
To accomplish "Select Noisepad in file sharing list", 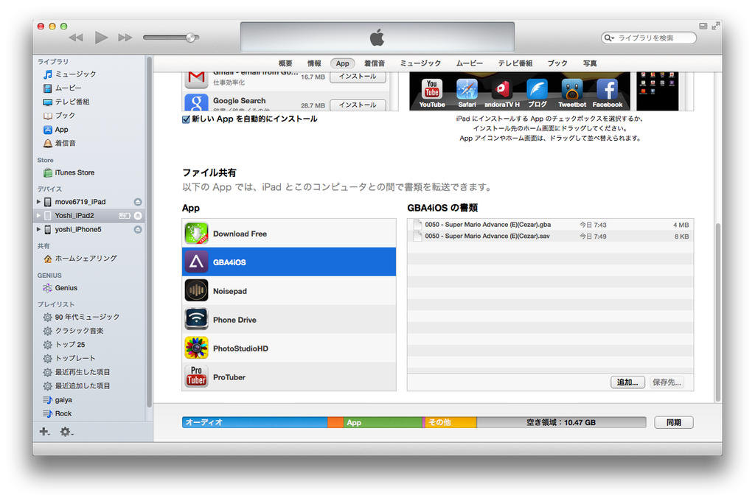I will tap(289, 291).
